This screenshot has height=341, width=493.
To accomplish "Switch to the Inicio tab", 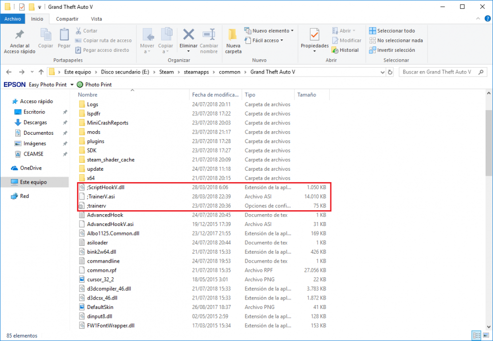I will [37, 19].
